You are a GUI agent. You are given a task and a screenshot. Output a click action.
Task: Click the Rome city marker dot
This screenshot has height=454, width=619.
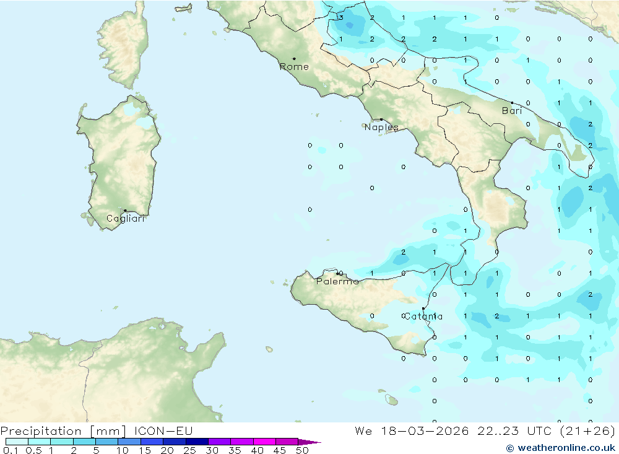(x=294, y=59)
